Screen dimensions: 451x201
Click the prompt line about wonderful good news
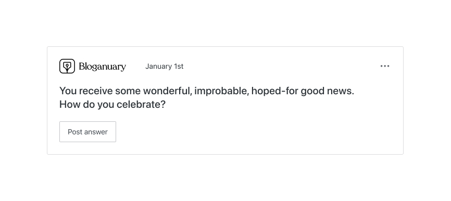coord(207,91)
